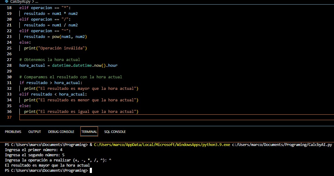The width and height of the screenshot is (334, 176).
Task: Click line number 20 in the gutter
Action: coord(9,19)
